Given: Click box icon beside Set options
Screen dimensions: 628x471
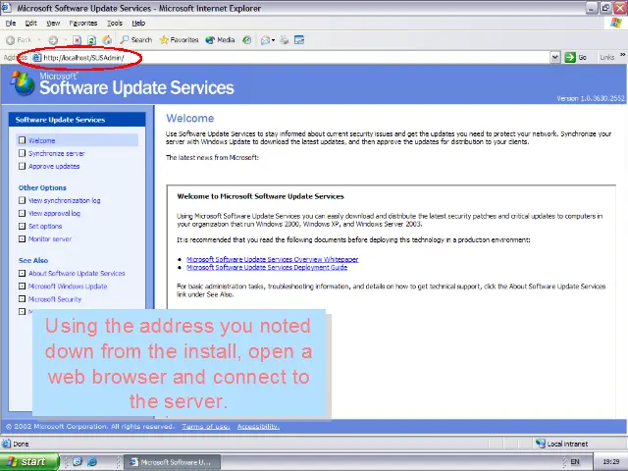Looking at the screenshot, I should (x=22, y=226).
